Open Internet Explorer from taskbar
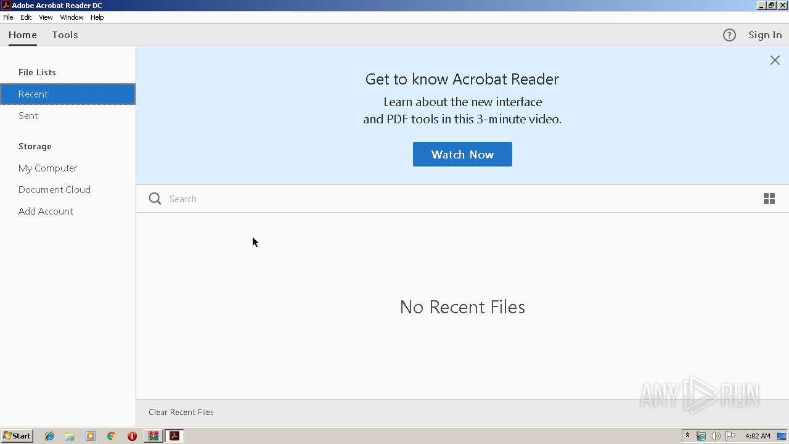The image size is (789, 444). click(49, 436)
